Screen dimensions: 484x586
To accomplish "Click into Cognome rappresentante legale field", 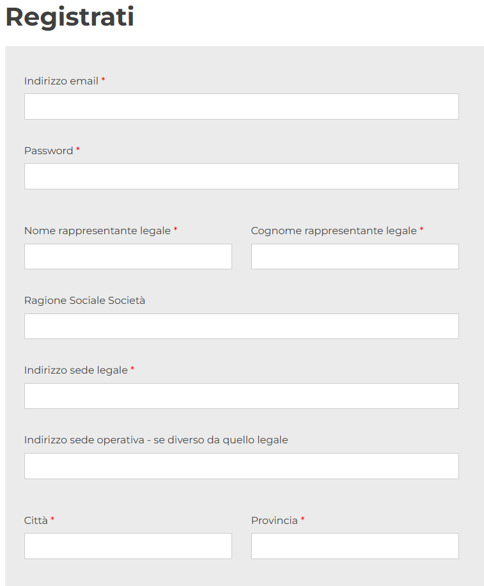I will [x=355, y=257].
